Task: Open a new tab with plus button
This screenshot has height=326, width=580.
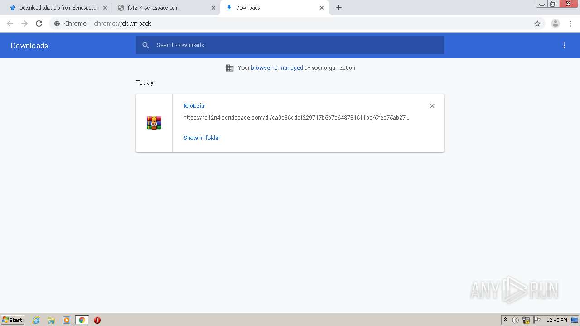Action: 339,8
